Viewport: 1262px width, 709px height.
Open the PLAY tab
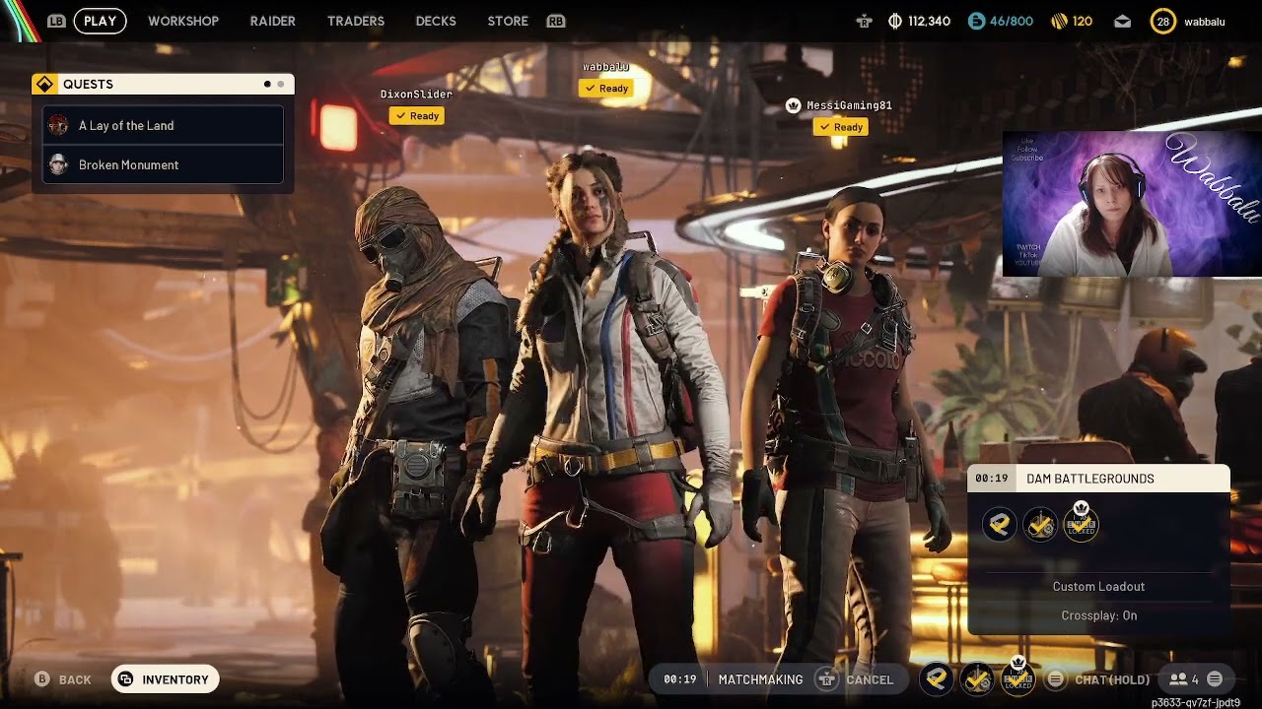[100, 21]
